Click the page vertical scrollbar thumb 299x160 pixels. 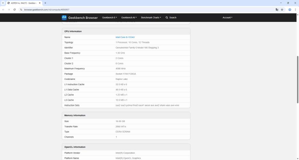[298, 79]
